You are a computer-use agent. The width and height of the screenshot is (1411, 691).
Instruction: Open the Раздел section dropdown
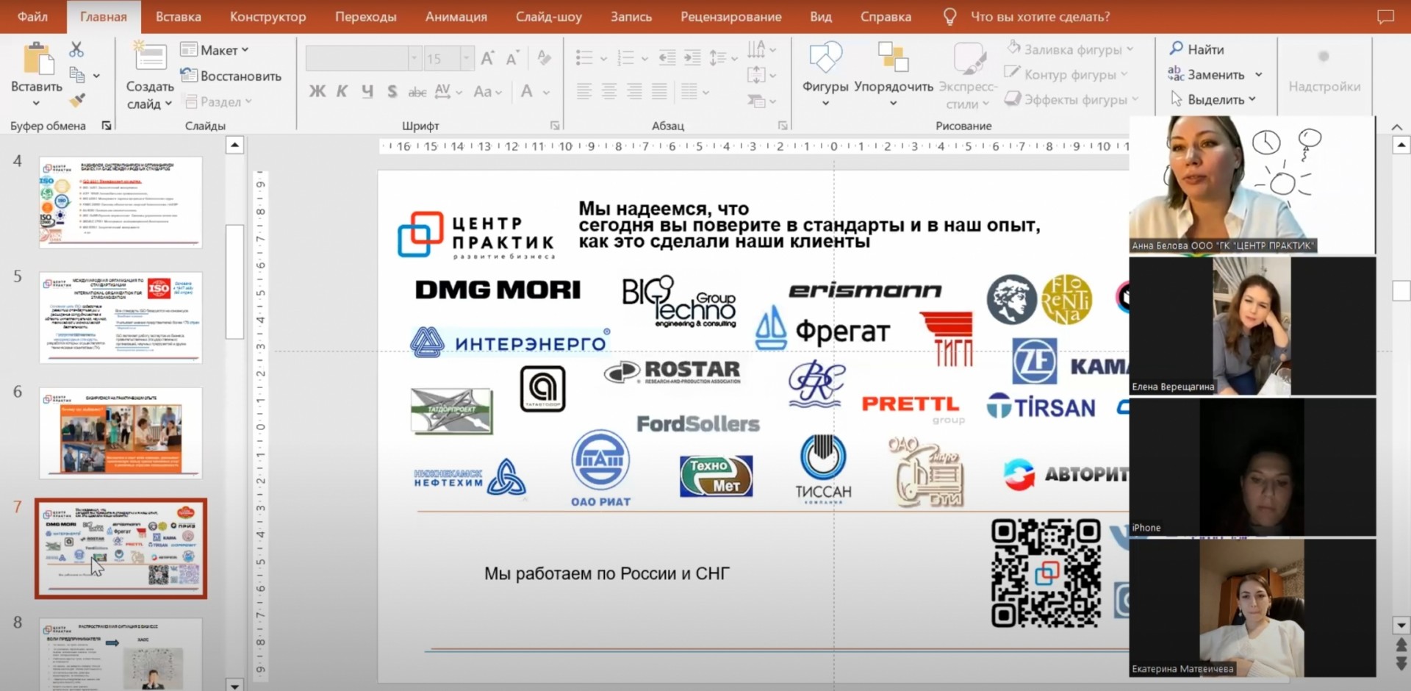click(217, 101)
